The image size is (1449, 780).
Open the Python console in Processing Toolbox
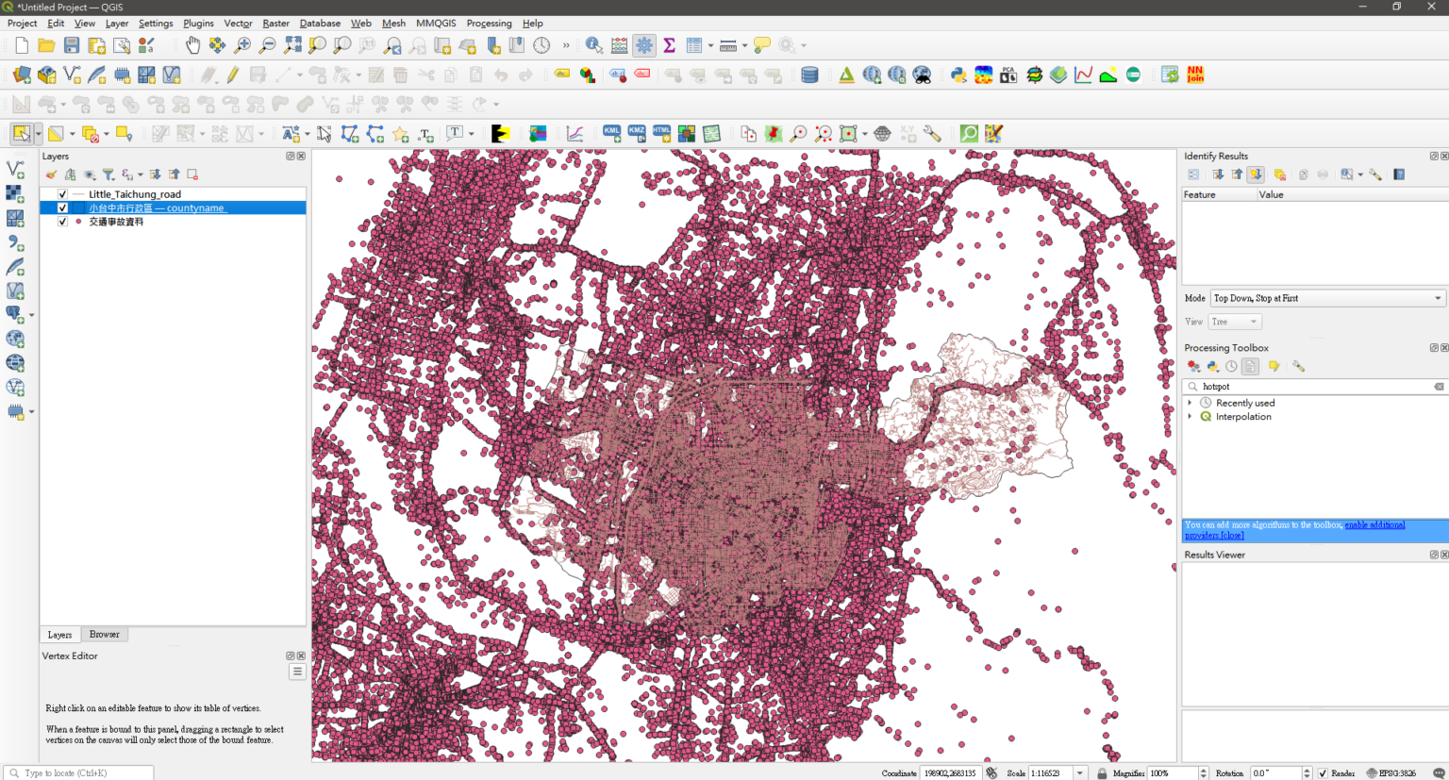click(x=1211, y=366)
